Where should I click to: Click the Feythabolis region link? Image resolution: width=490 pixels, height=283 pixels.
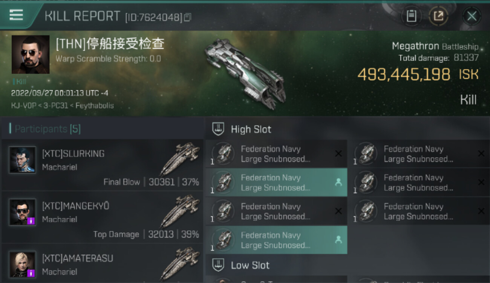pos(95,105)
